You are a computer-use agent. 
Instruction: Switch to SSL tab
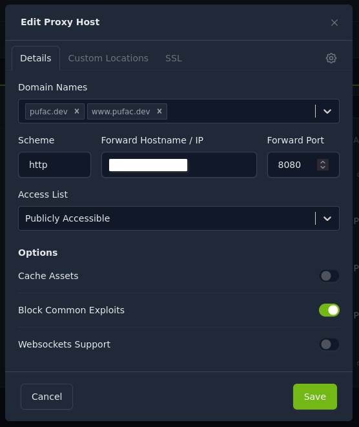[174, 58]
